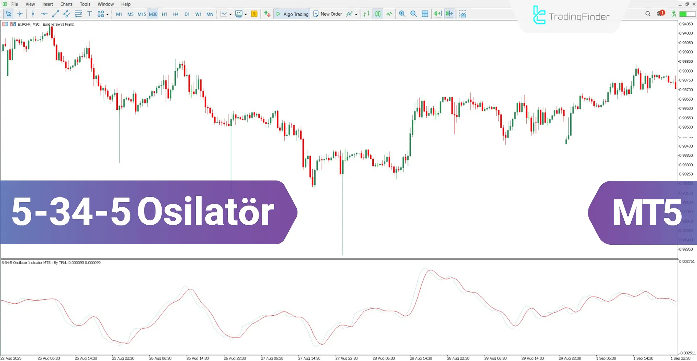Viewport: 697px width, 361px height.
Task: Switch timeframe to H4
Action: click(176, 14)
